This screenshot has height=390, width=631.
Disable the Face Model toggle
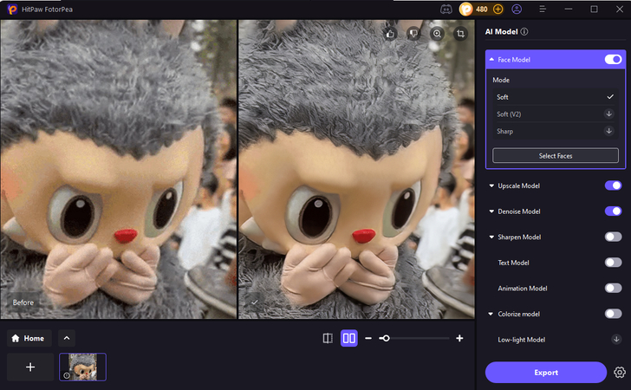(613, 60)
